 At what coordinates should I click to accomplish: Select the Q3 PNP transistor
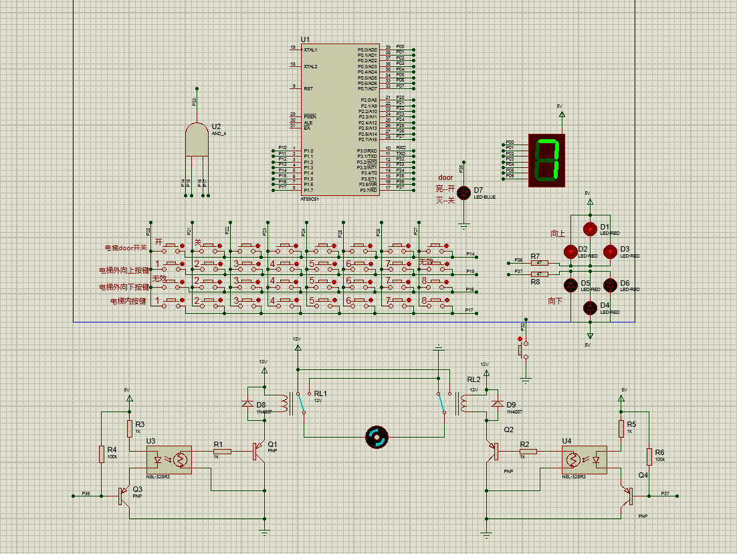coord(124,496)
